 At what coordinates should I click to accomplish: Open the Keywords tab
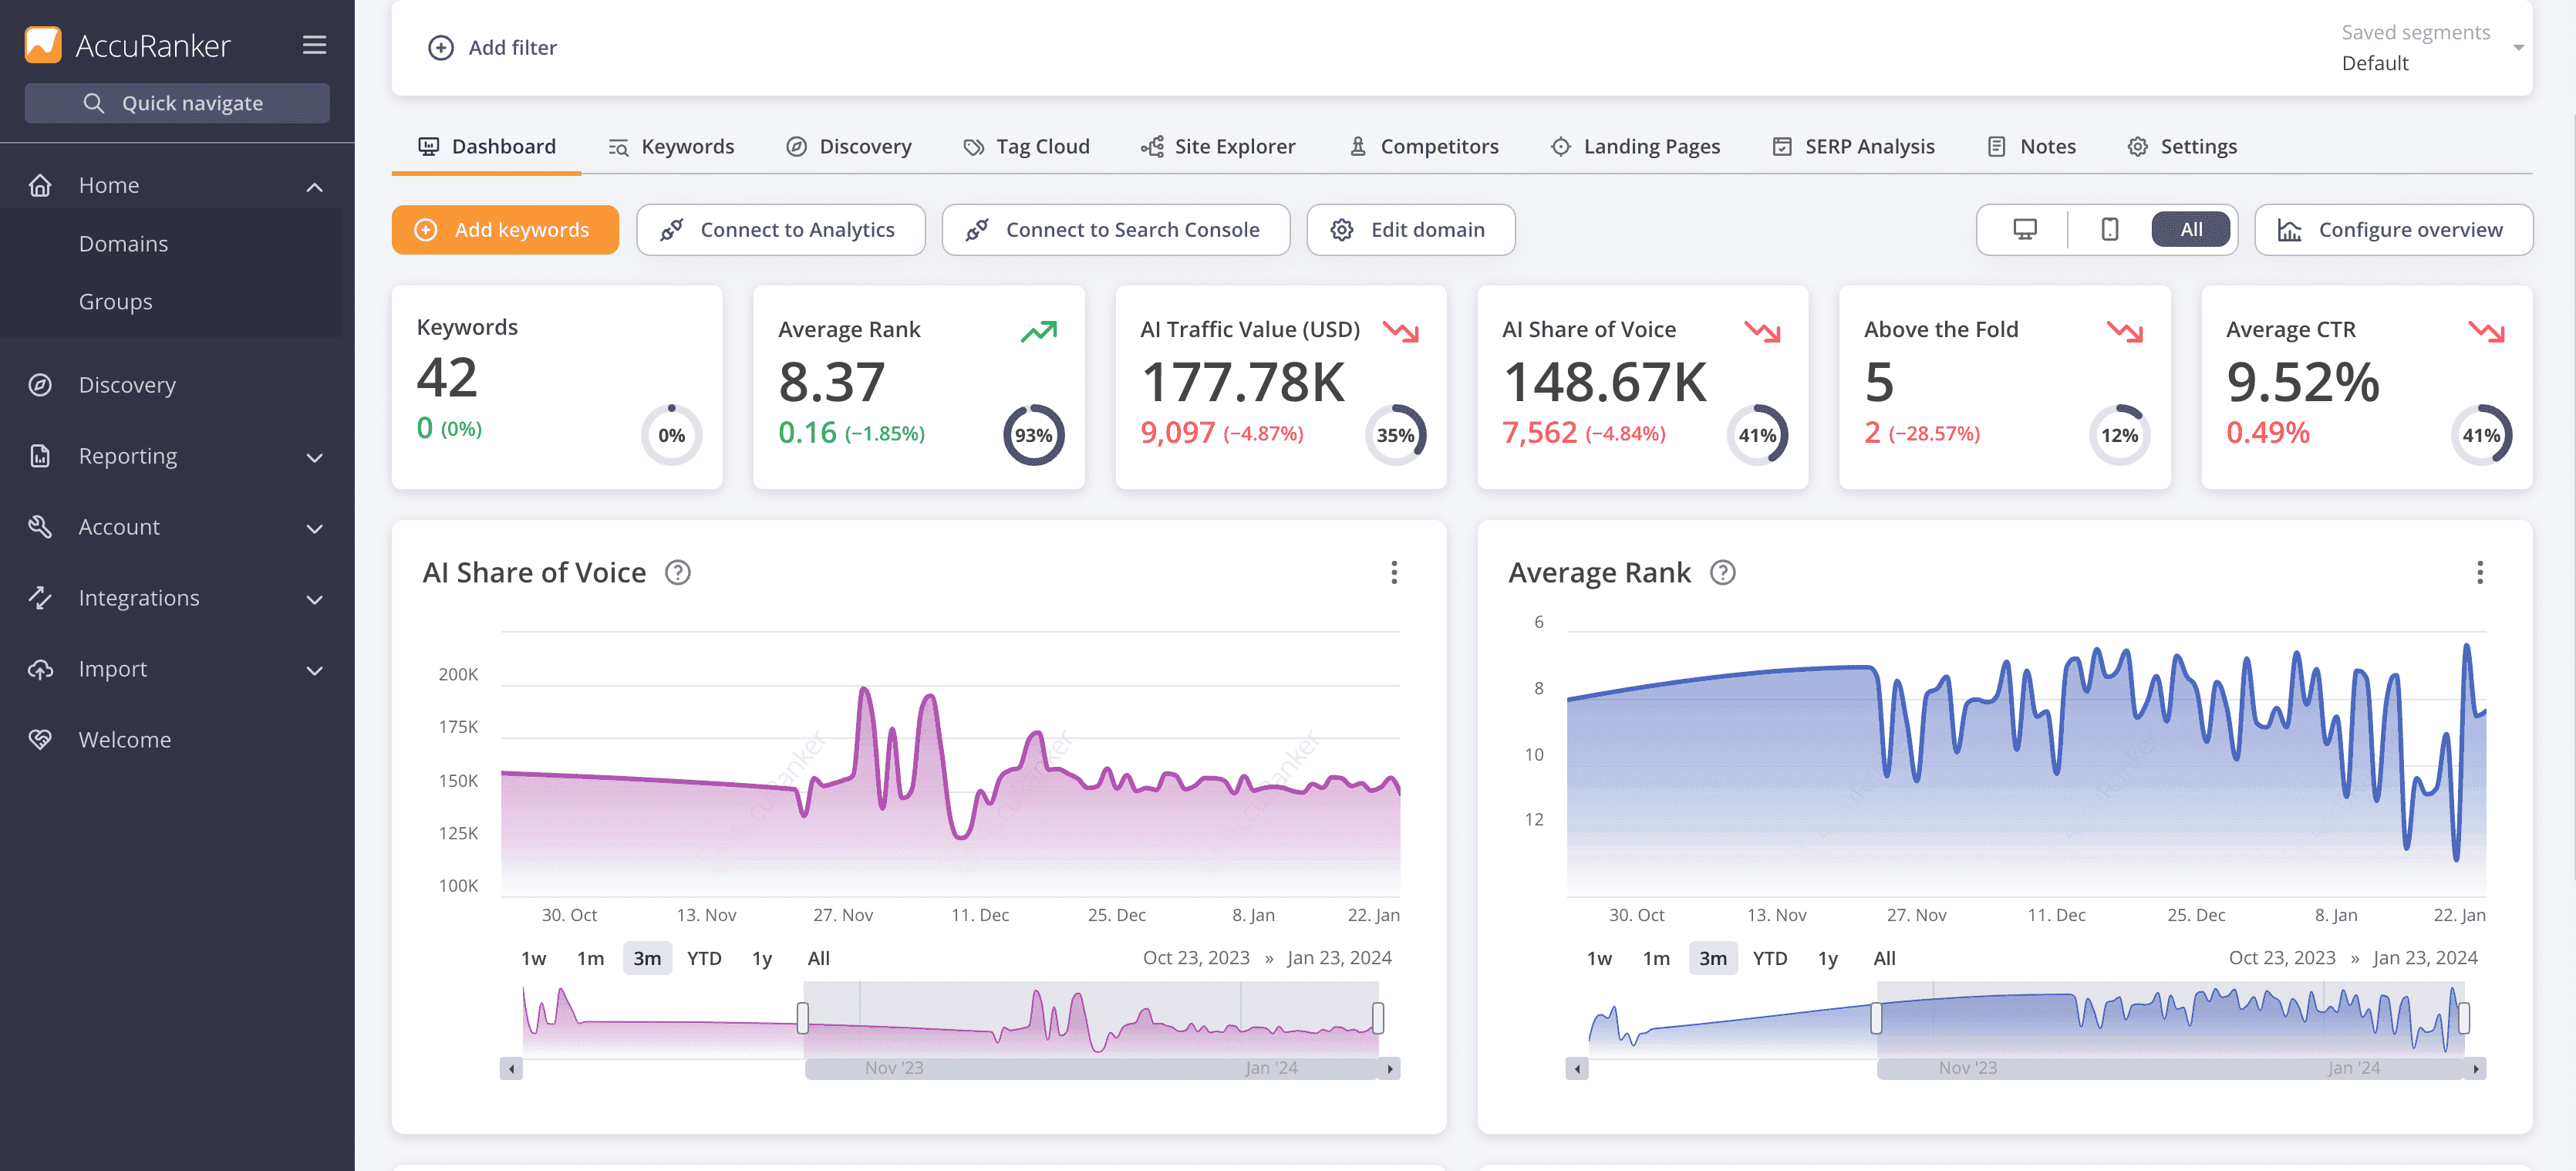pyautogui.click(x=686, y=146)
